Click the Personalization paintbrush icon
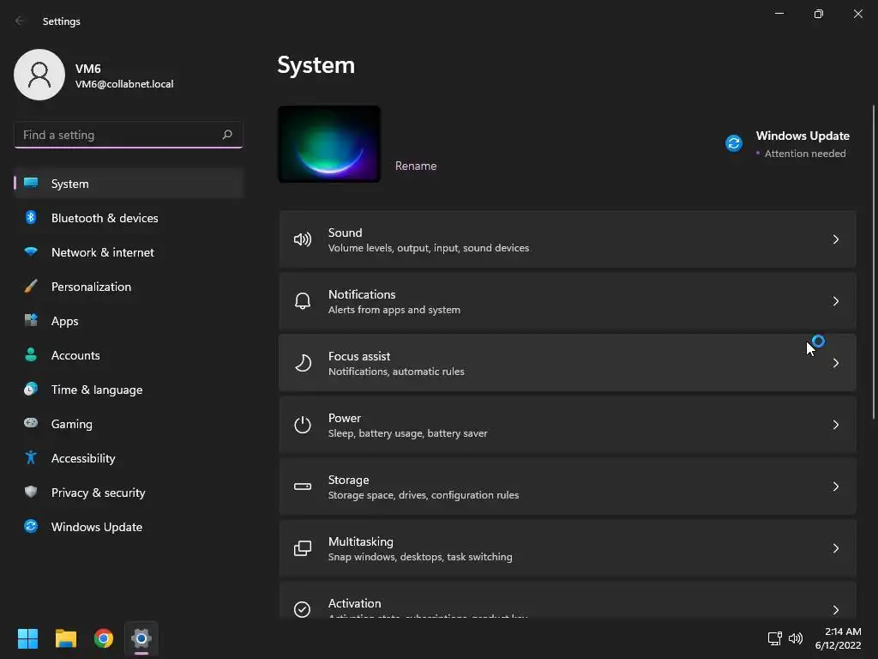This screenshot has width=878, height=659. (x=31, y=287)
